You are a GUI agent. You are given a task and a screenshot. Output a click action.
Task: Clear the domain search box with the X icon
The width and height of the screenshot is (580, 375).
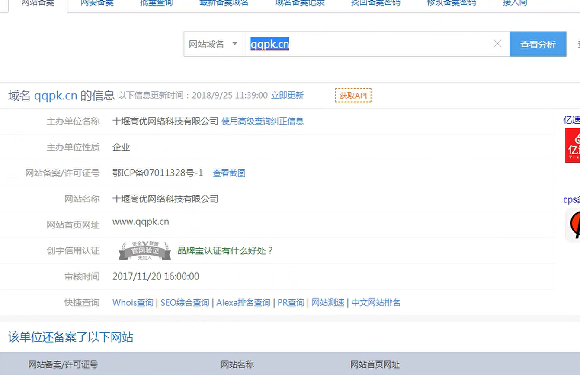click(497, 44)
